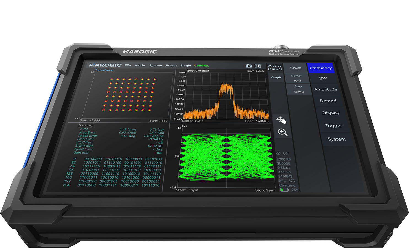Click the sync icon beside U3
The height and width of the screenshot is (248, 409).
click(278, 153)
